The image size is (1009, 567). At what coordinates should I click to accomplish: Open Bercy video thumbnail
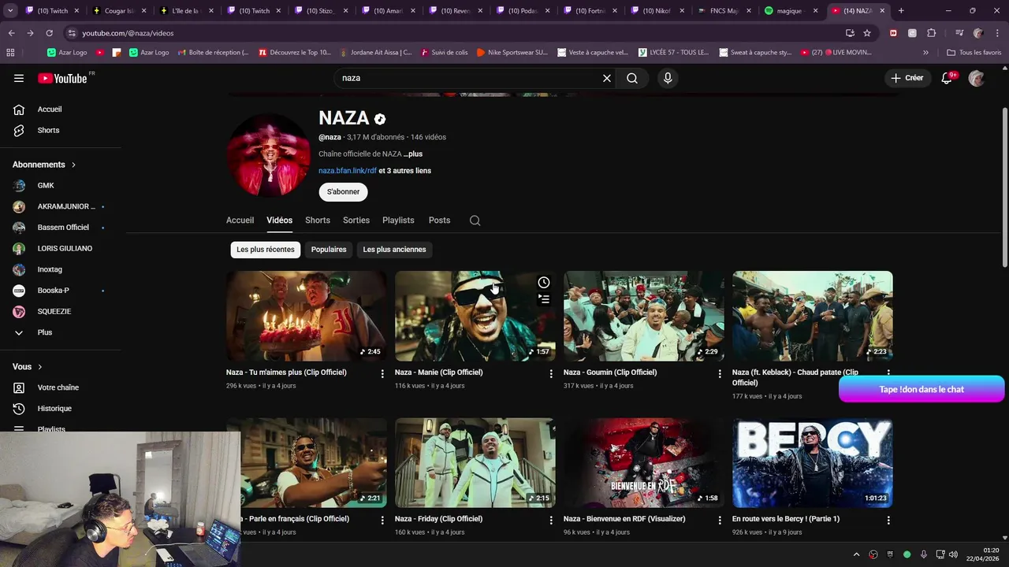tap(812, 463)
